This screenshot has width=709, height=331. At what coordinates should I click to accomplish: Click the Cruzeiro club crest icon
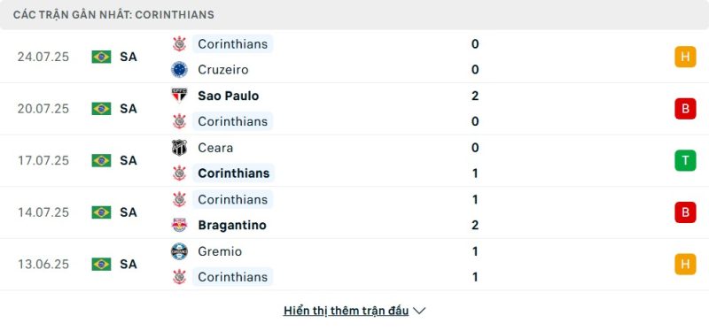coord(180,70)
